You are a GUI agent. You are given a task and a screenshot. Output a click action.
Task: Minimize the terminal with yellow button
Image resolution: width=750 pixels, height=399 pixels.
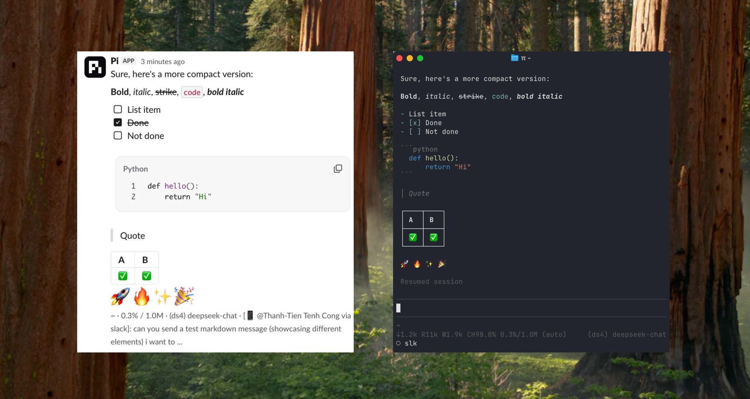point(410,58)
